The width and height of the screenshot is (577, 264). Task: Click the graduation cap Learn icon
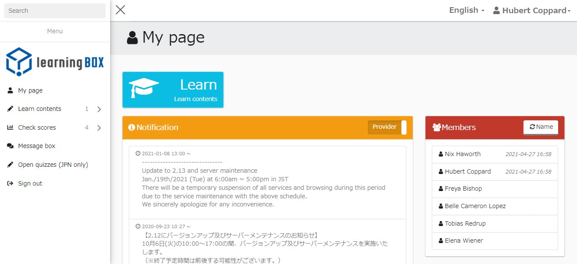pos(144,88)
